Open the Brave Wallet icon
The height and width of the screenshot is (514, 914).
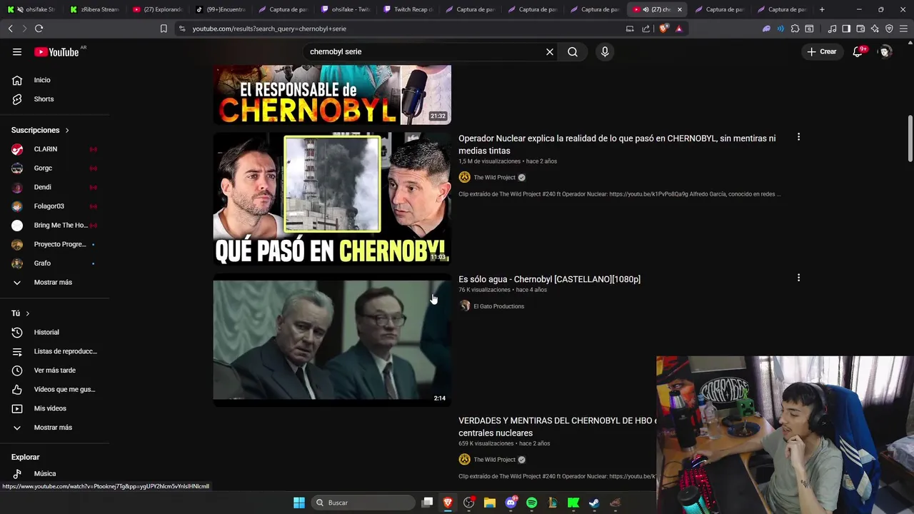[860, 29]
